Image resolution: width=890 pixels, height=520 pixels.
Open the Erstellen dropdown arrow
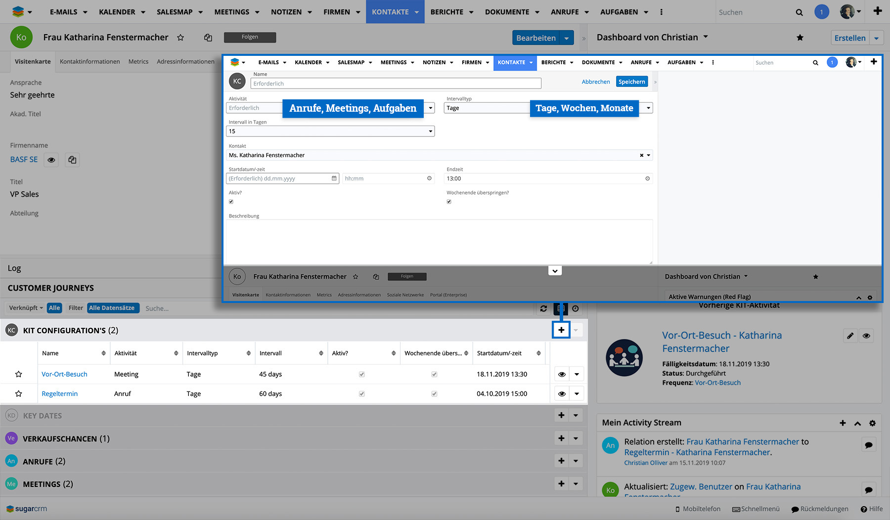[876, 38]
